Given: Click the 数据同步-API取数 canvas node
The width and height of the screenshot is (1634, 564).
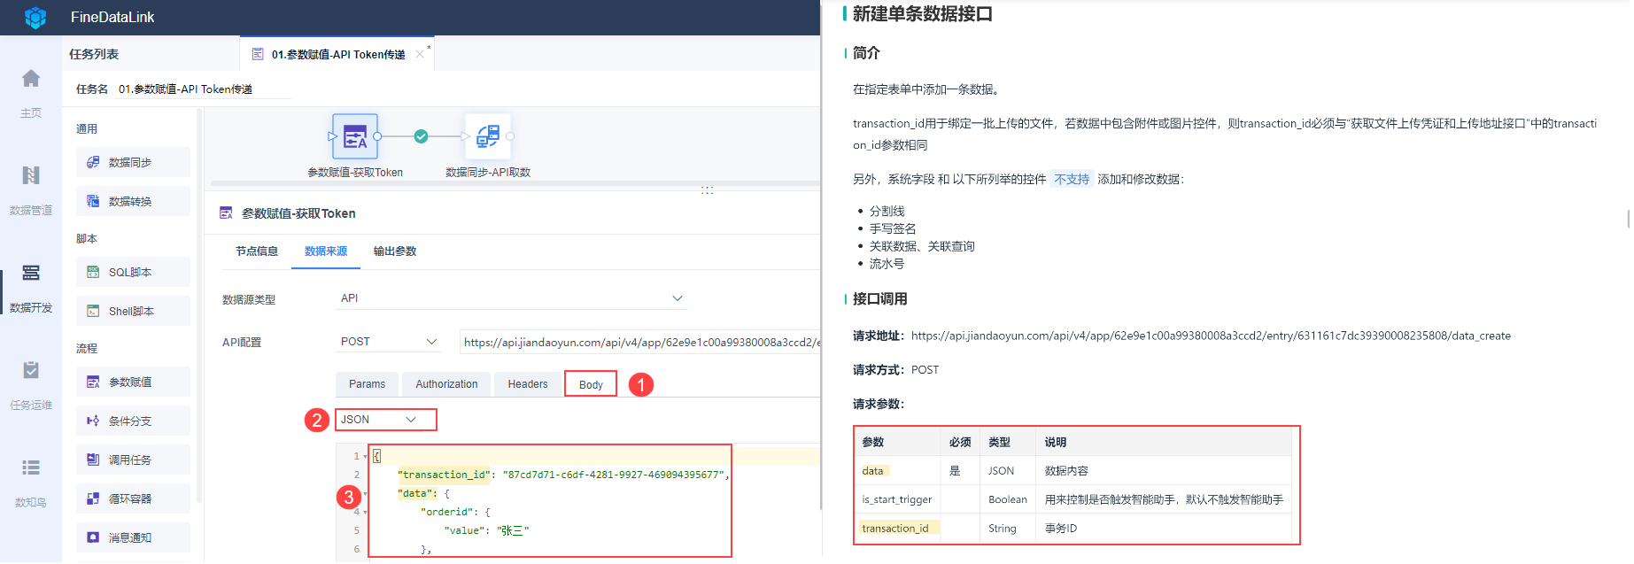Looking at the screenshot, I should 488,136.
